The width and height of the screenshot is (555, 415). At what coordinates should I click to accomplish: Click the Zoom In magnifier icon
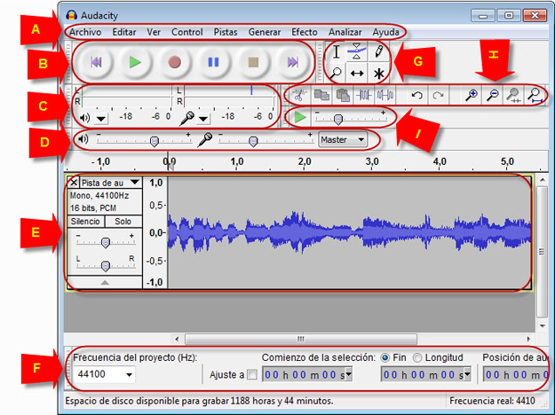click(472, 95)
